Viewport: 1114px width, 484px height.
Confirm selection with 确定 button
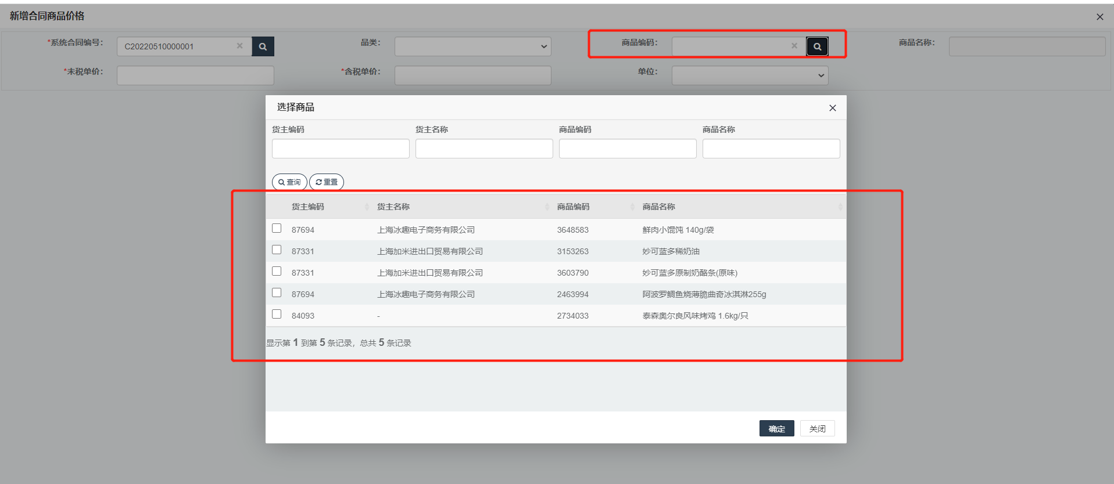776,428
